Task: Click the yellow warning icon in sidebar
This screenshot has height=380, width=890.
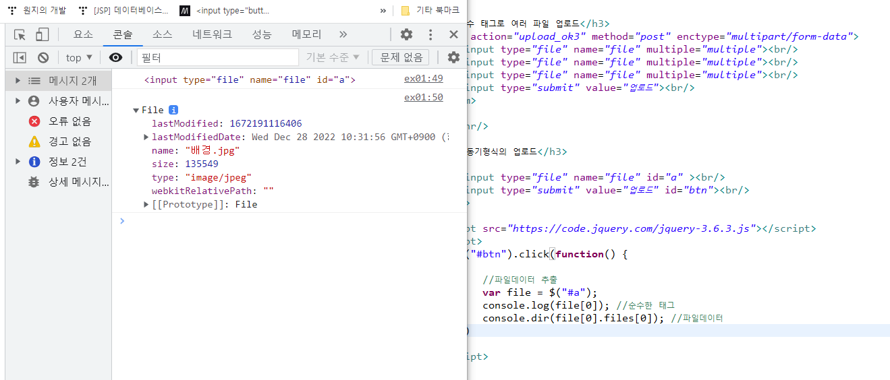Action: tap(34, 141)
